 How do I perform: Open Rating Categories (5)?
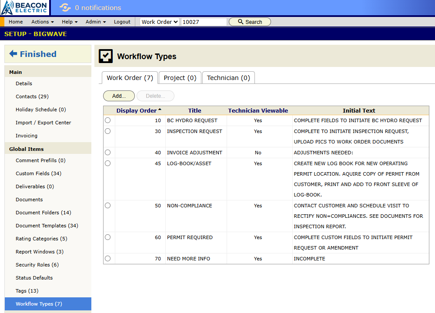pos(41,238)
